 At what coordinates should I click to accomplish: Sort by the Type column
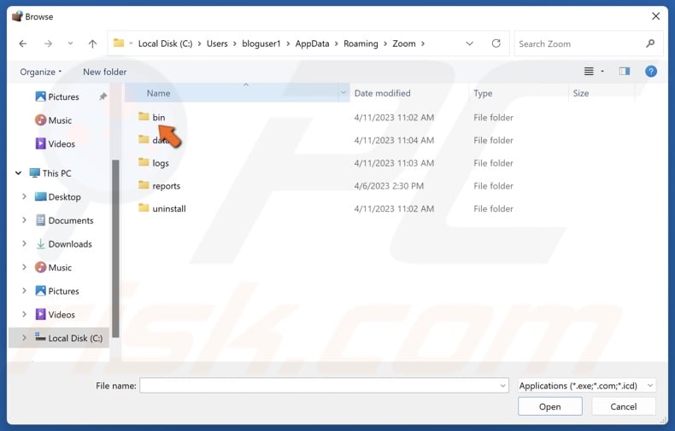point(483,93)
